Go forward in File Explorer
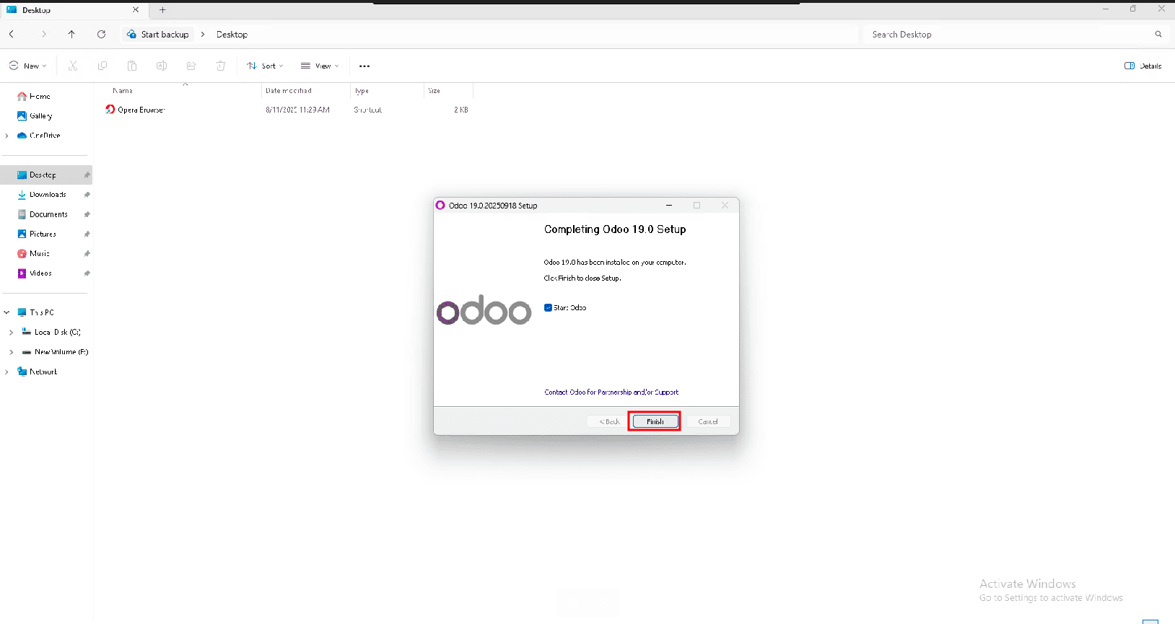1175x624 pixels. pyautogui.click(x=43, y=34)
